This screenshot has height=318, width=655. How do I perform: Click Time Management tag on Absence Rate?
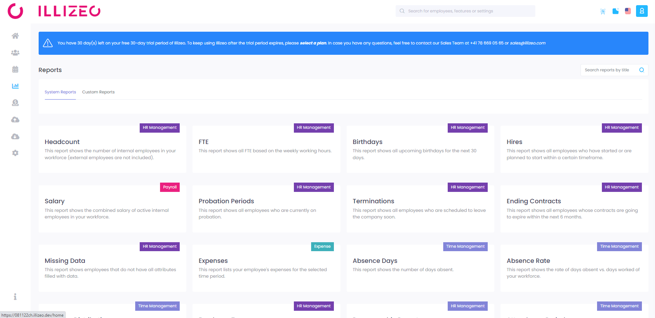619,246
